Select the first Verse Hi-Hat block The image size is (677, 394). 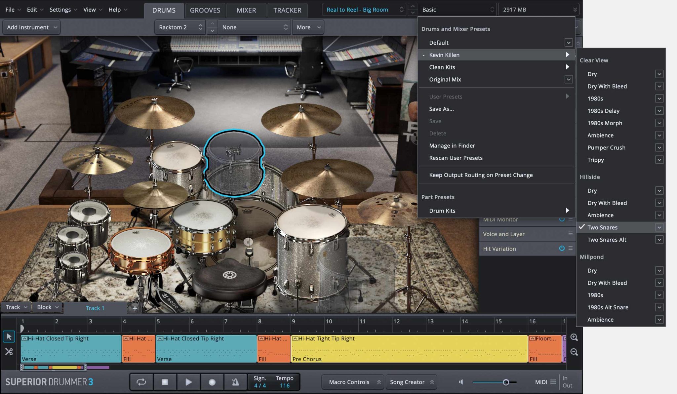pos(71,349)
